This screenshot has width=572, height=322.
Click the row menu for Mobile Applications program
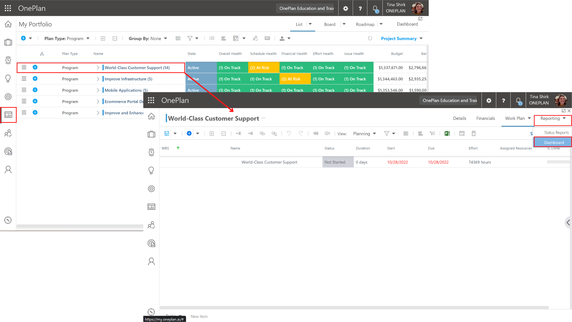click(x=24, y=90)
